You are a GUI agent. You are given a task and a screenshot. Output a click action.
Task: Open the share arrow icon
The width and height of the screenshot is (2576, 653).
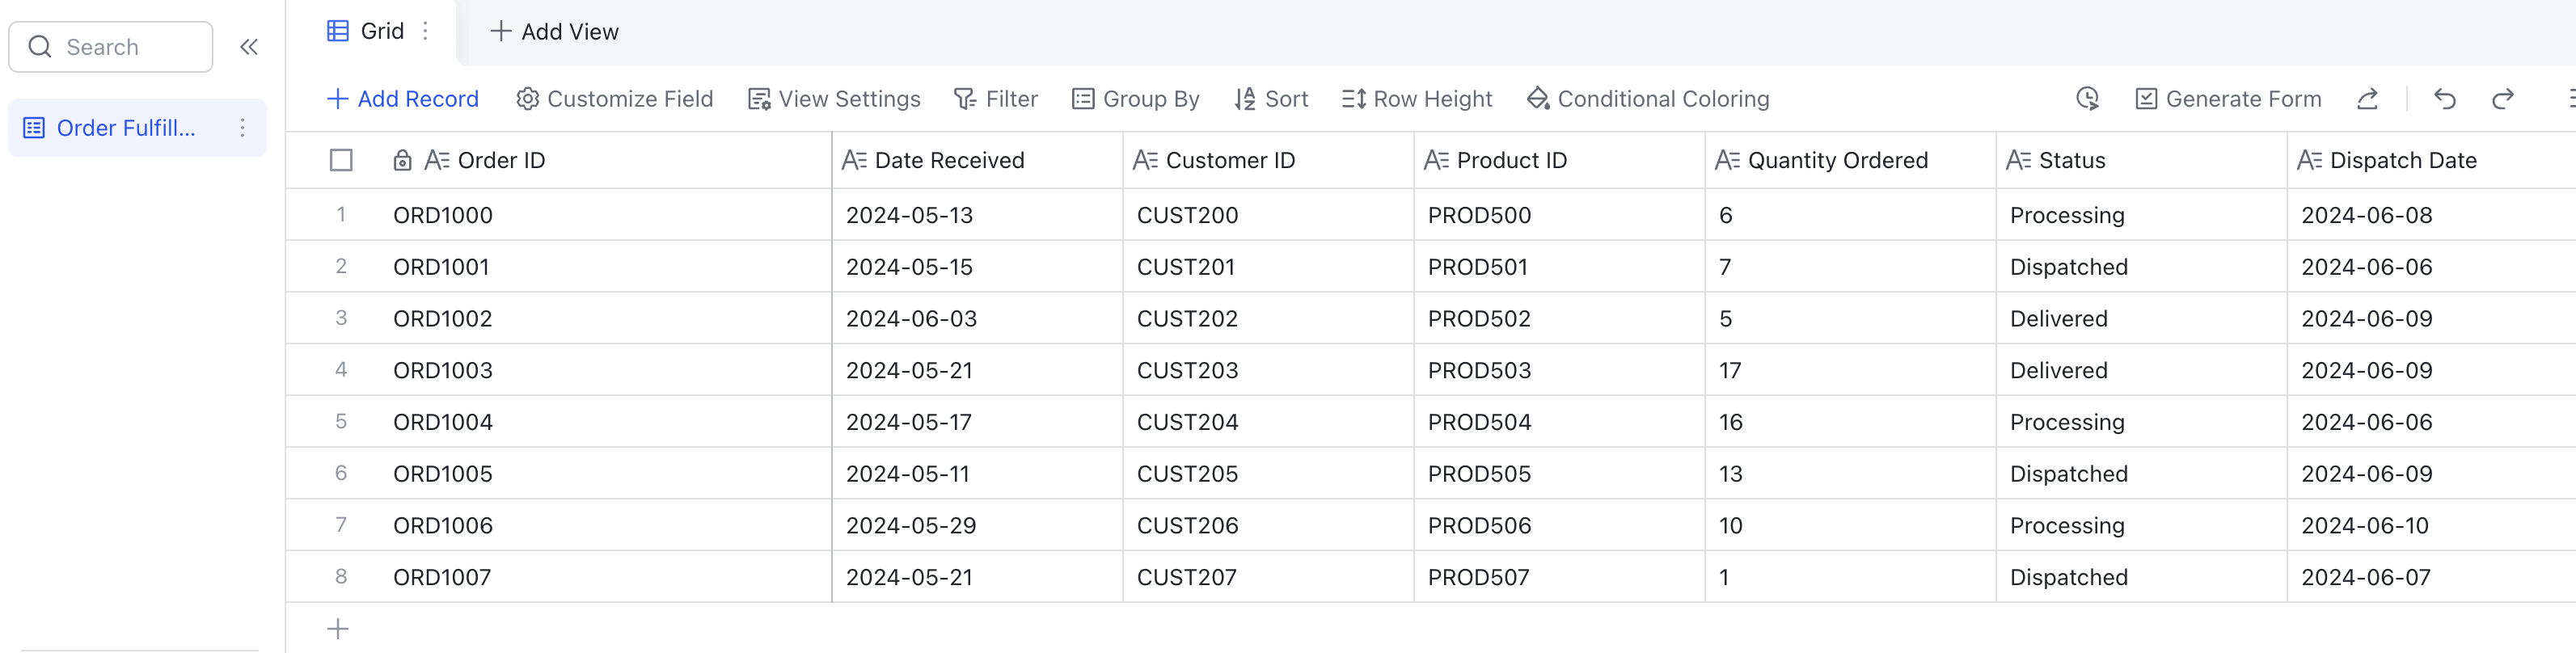pos(2367,99)
